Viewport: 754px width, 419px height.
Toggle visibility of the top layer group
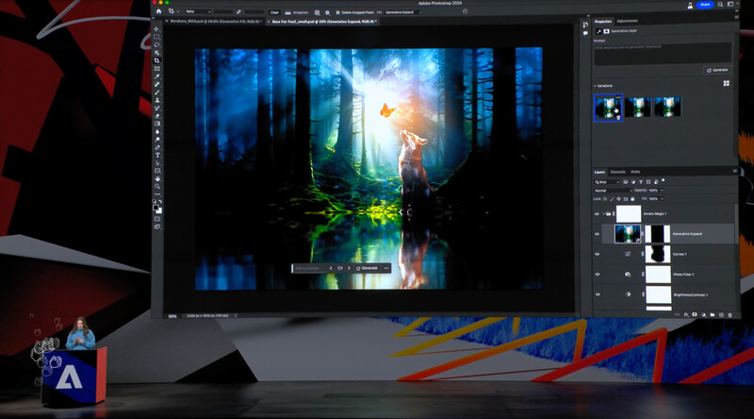click(x=598, y=214)
